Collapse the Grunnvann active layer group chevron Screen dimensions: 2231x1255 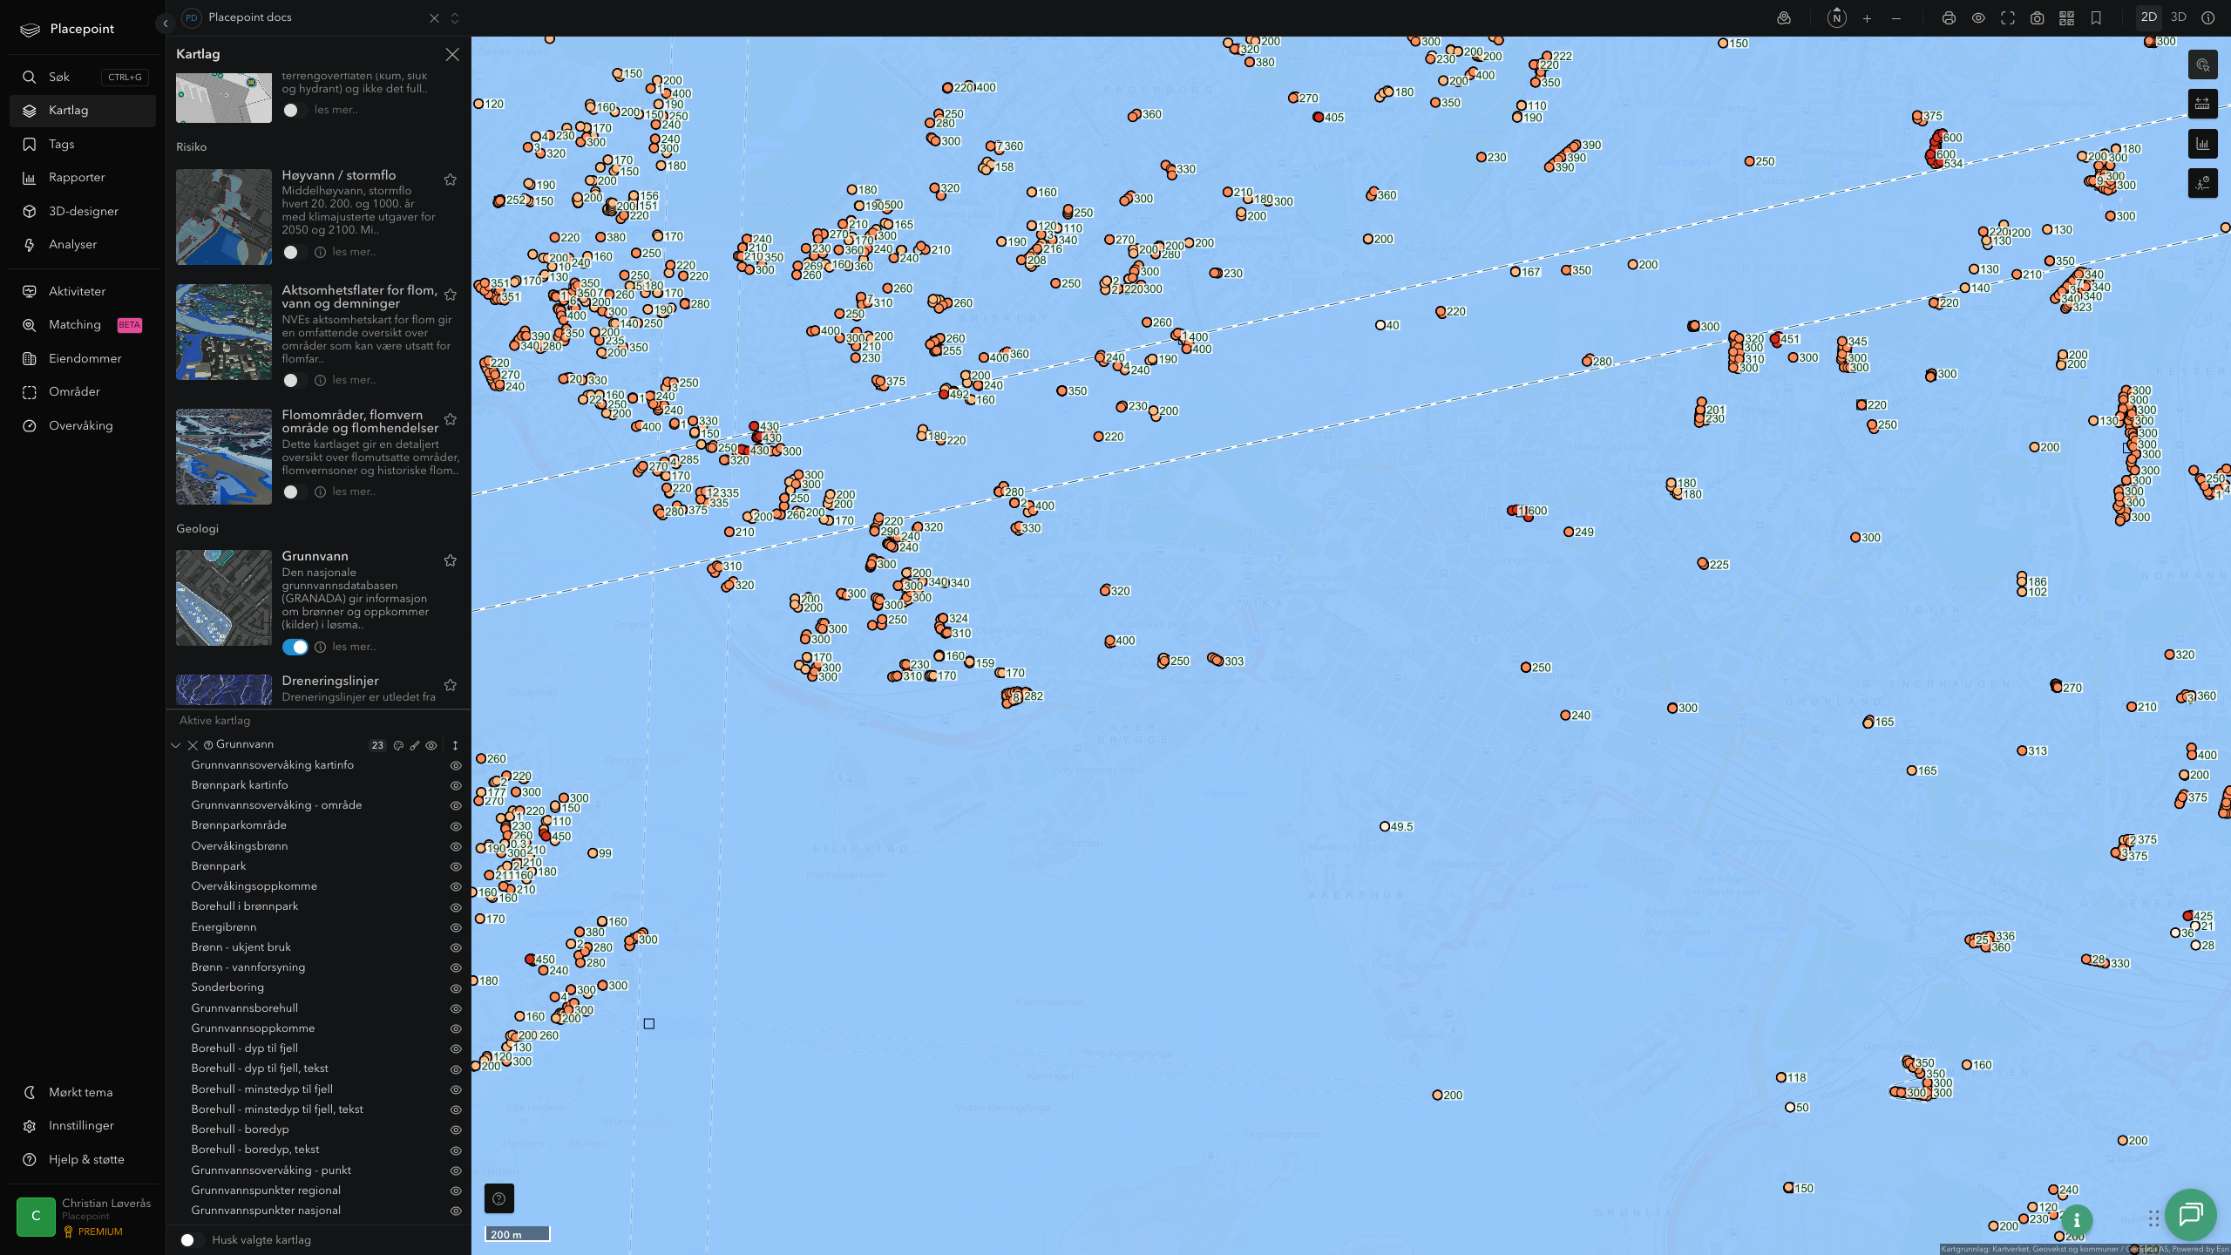(175, 745)
